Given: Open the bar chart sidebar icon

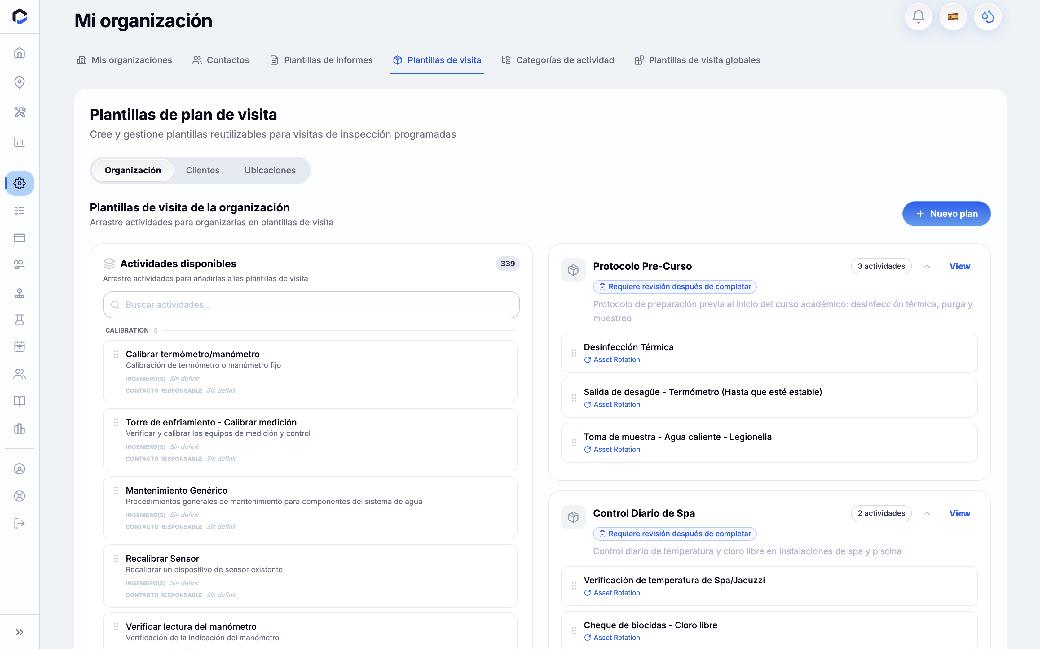Looking at the screenshot, I should [x=19, y=142].
